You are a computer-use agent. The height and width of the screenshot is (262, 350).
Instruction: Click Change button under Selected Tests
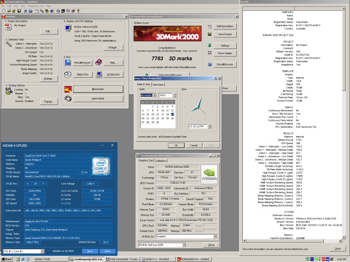click(49, 79)
